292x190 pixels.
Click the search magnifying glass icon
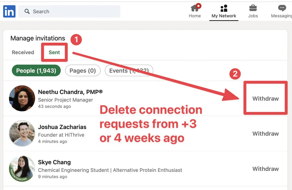pos(27,11)
